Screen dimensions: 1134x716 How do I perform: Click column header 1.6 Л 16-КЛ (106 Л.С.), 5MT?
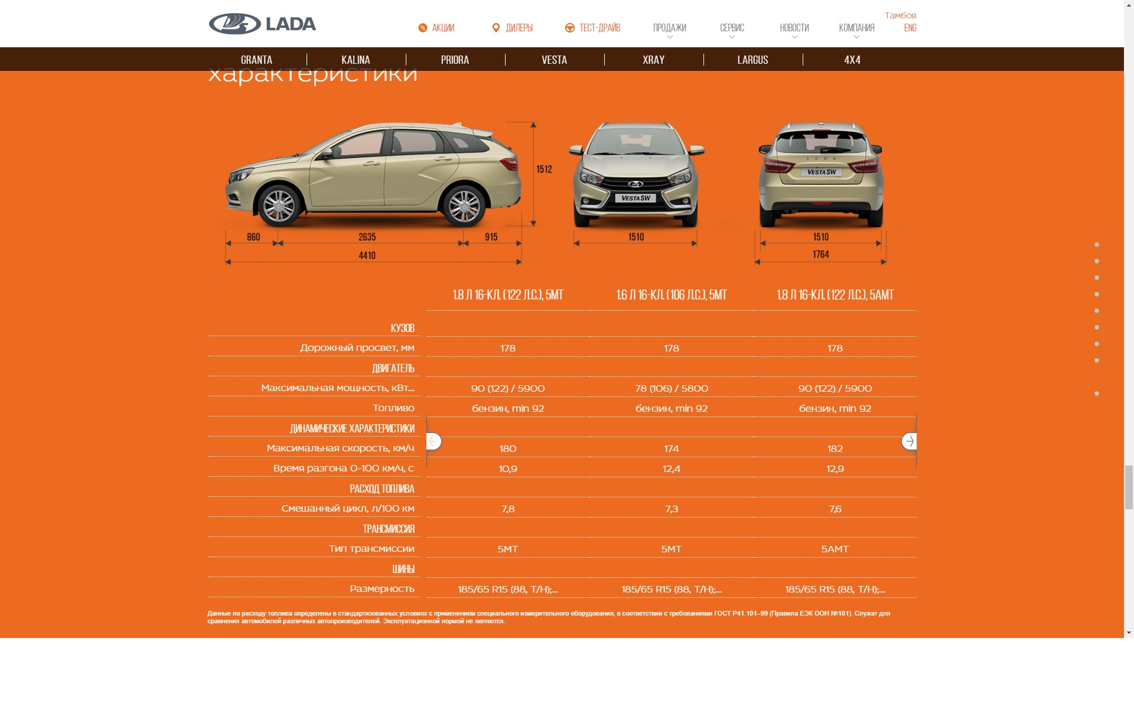click(672, 295)
